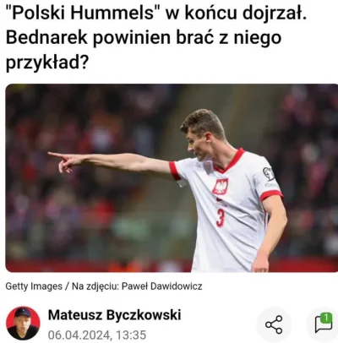Click the Getty Images credit text

pyautogui.click(x=34, y=286)
